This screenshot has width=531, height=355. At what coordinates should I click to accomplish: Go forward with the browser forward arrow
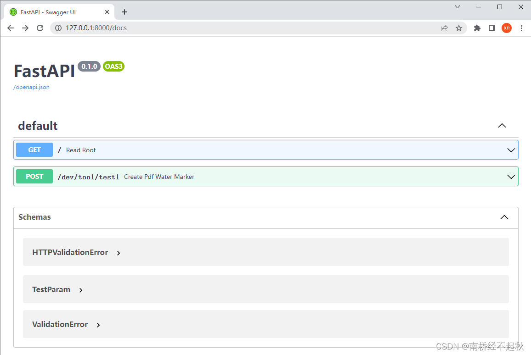(25, 28)
